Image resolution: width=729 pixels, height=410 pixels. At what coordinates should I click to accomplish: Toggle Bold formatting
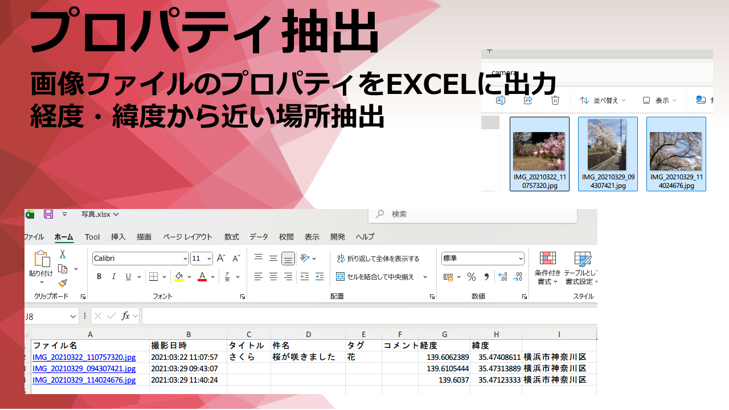(99, 277)
